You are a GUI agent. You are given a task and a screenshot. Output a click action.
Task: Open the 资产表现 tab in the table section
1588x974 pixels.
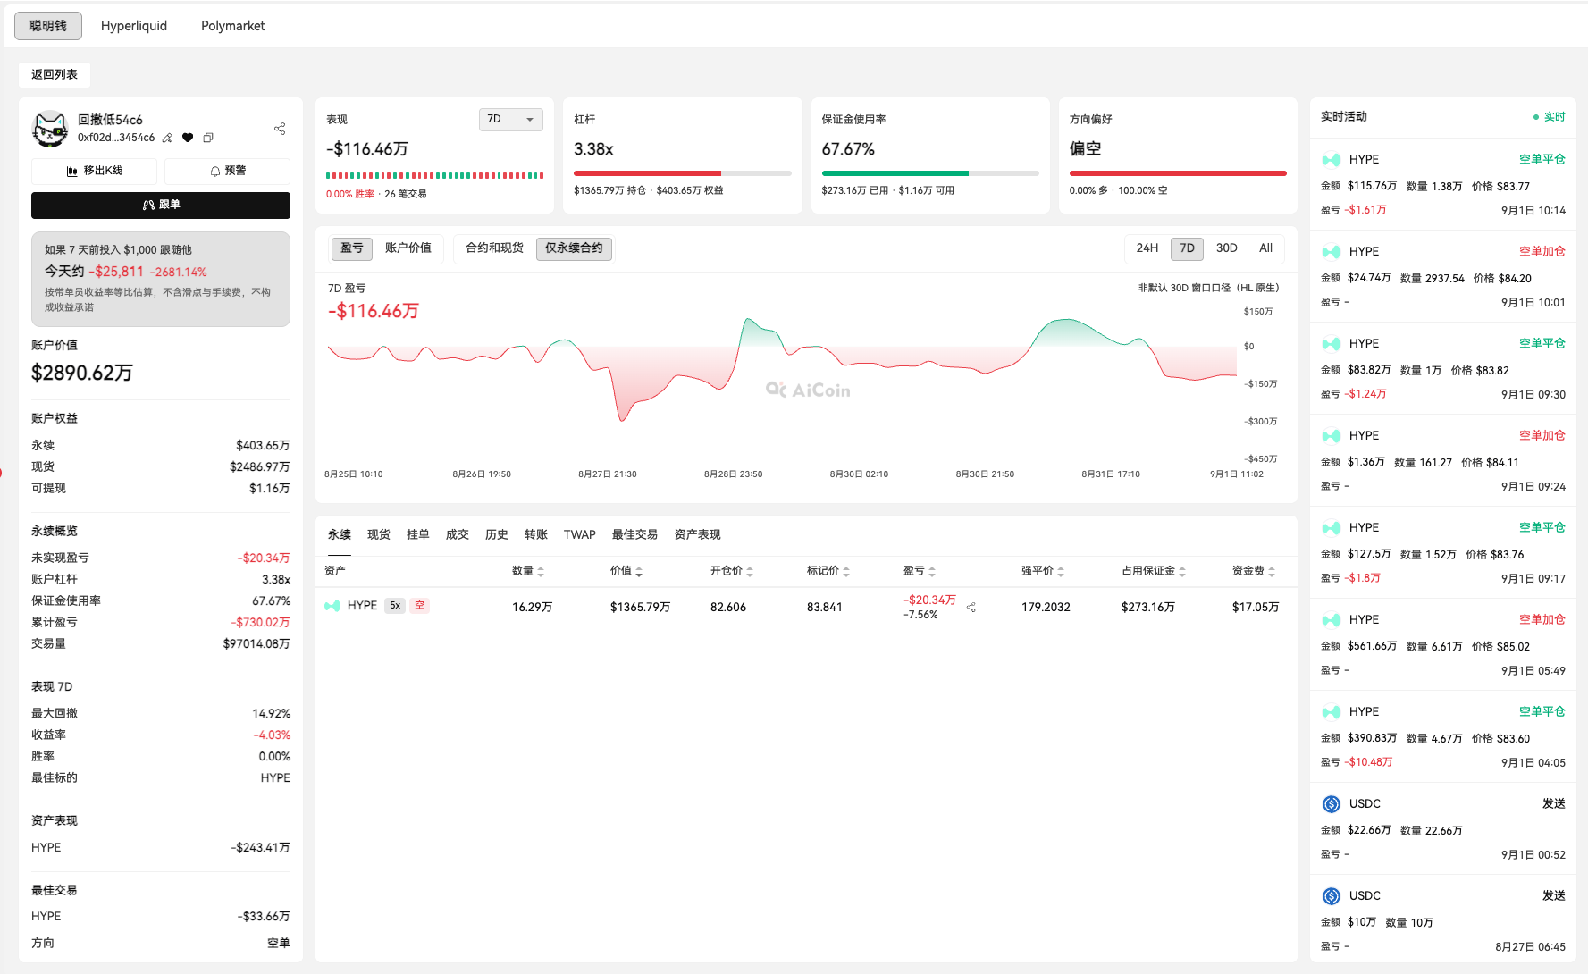pos(698,535)
